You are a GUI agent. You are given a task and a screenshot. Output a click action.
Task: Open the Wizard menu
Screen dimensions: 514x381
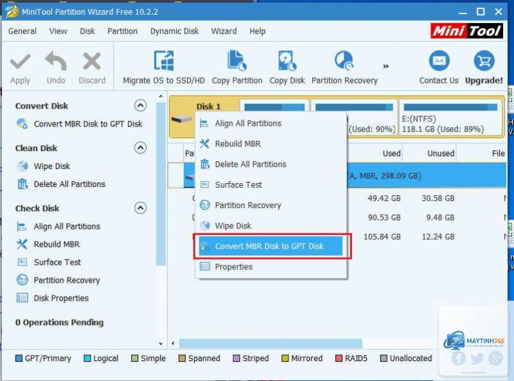tap(224, 31)
